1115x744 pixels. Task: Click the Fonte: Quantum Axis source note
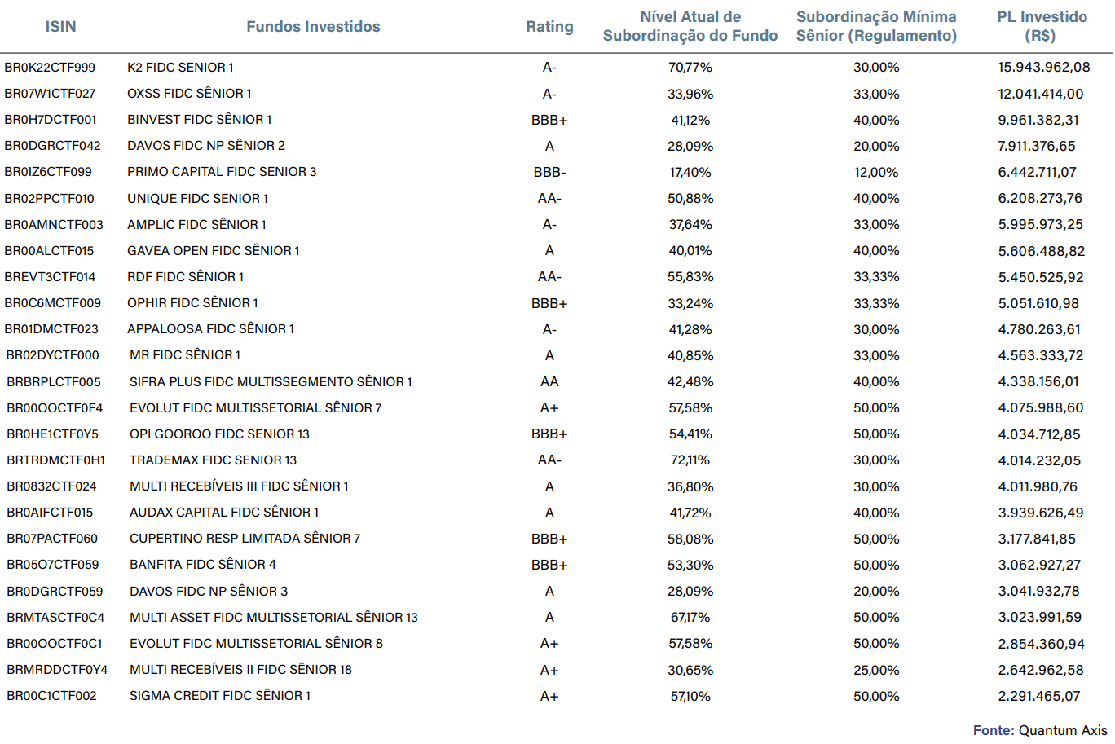pos(1040,730)
